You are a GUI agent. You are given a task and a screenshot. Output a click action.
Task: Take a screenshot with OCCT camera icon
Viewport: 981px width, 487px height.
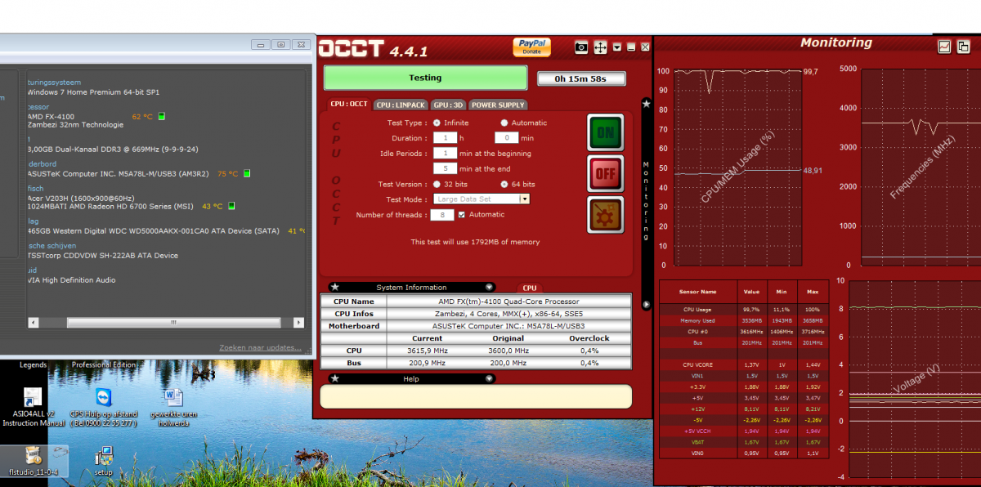(x=581, y=47)
